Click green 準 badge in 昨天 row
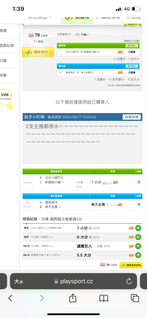This screenshot has width=147, height=318. coord(138,228)
